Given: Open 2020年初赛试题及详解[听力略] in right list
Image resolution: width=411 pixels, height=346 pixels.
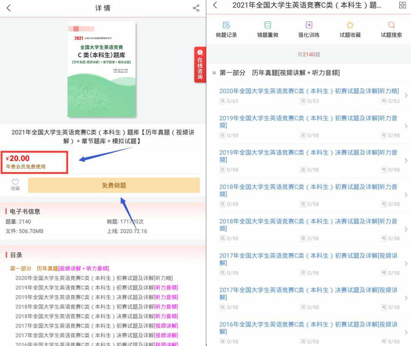Looking at the screenshot, I should coord(309,91).
